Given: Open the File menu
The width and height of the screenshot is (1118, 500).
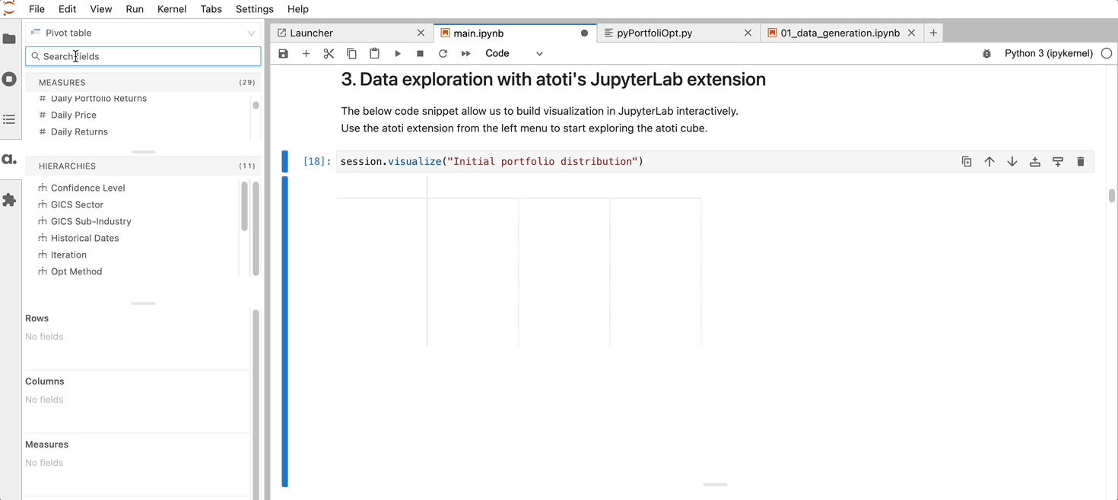Looking at the screenshot, I should tap(37, 9).
